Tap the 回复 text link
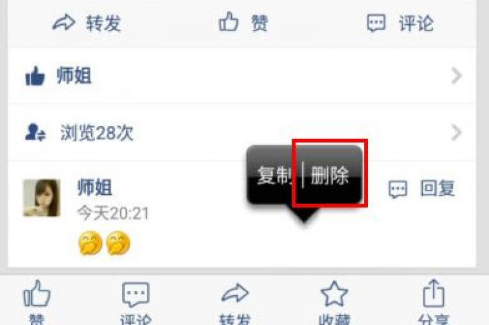489x325 pixels. click(x=437, y=188)
